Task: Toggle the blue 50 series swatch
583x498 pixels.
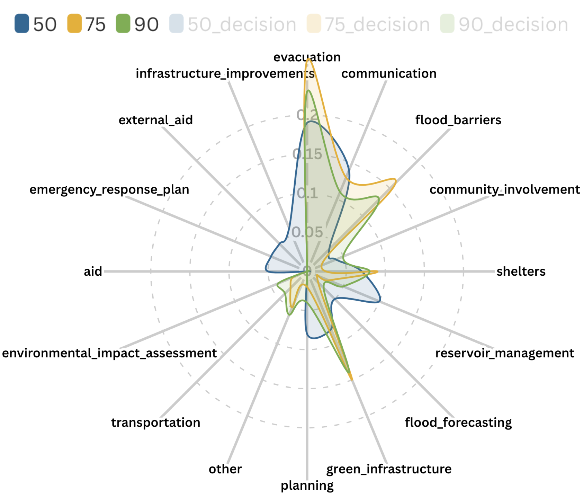Action: [x=21, y=24]
